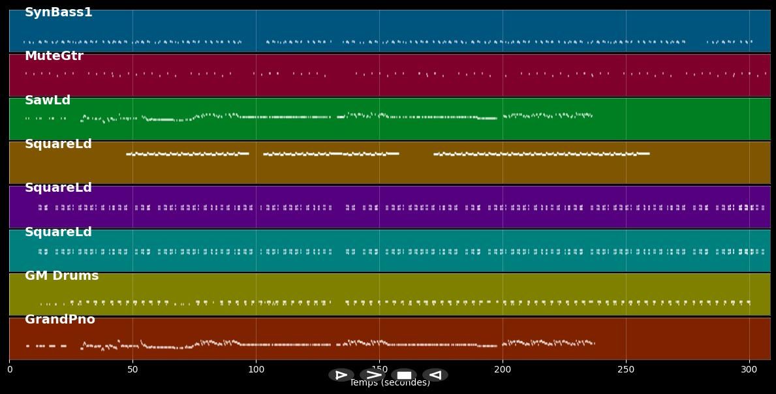This screenshot has width=776, height=394.
Task: Click the 'Temps (secondes)' axis label
Action: click(390, 384)
